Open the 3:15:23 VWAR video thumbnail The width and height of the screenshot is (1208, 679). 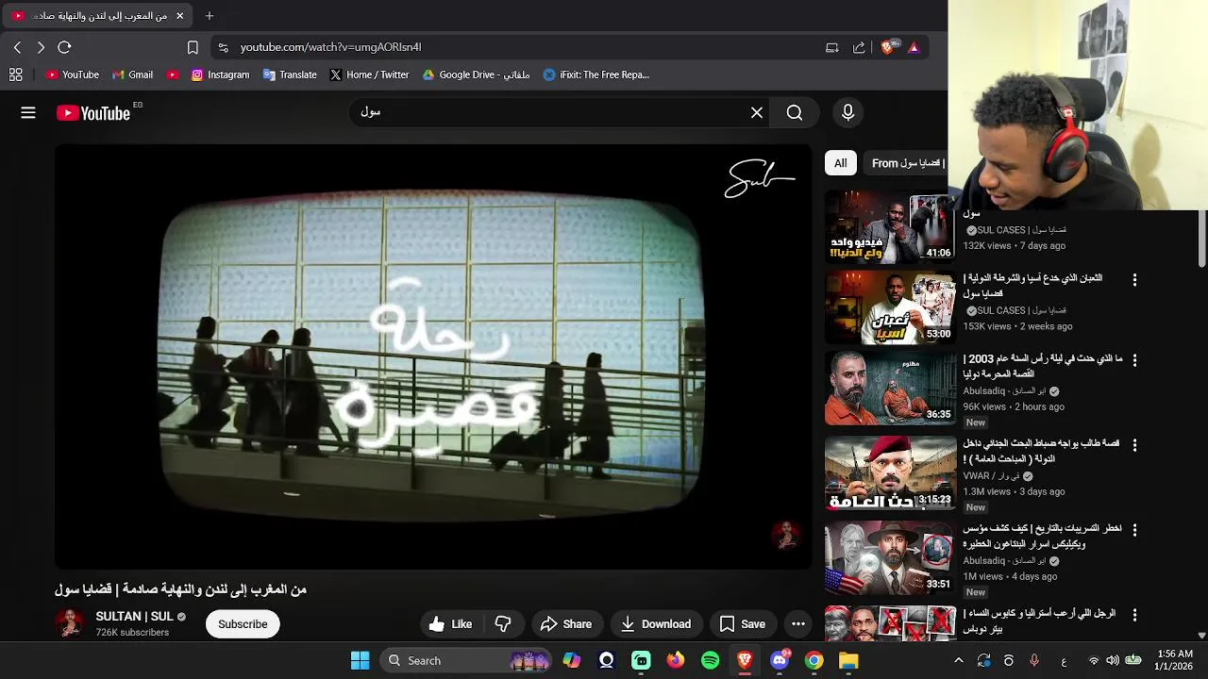tap(890, 473)
